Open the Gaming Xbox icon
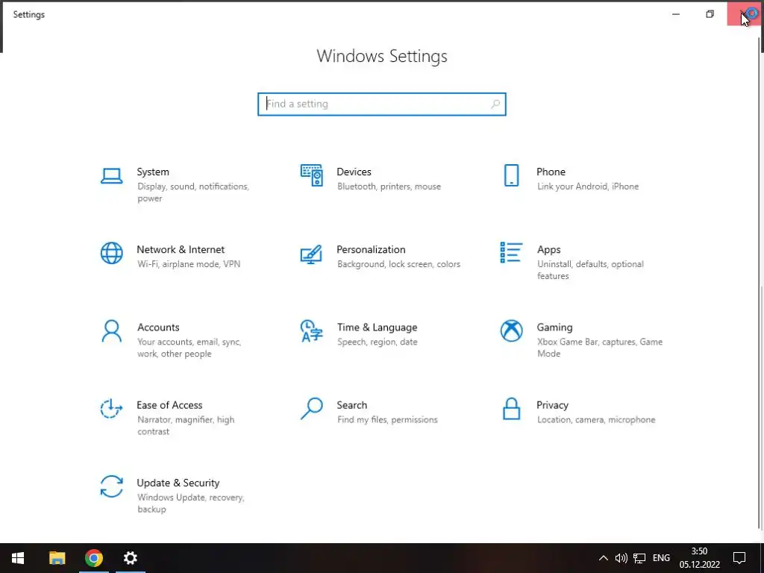This screenshot has width=764, height=573. click(511, 331)
